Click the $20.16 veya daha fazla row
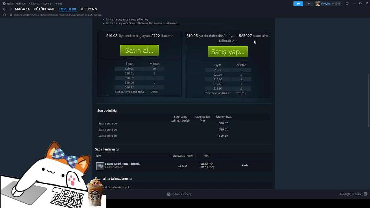Viewport: 370px width, 208px height. click(139, 92)
